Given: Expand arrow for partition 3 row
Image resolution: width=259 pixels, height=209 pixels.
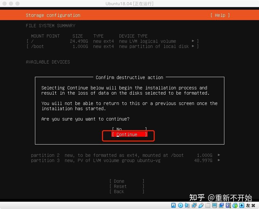Looking at the screenshot, I should [219, 160].
